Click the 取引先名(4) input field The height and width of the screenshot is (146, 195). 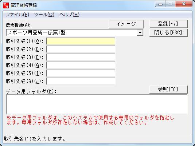click(81, 66)
